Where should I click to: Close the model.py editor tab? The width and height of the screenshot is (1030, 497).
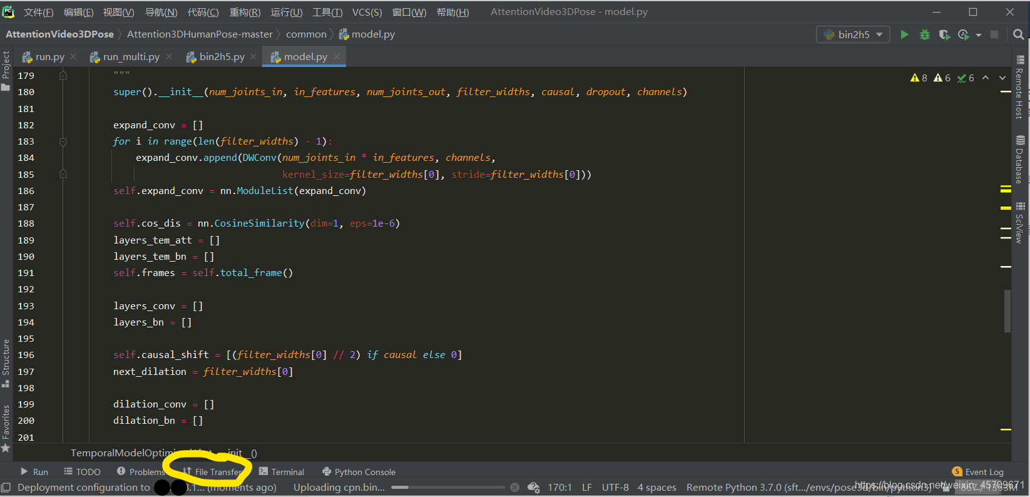(x=337, y=56)
